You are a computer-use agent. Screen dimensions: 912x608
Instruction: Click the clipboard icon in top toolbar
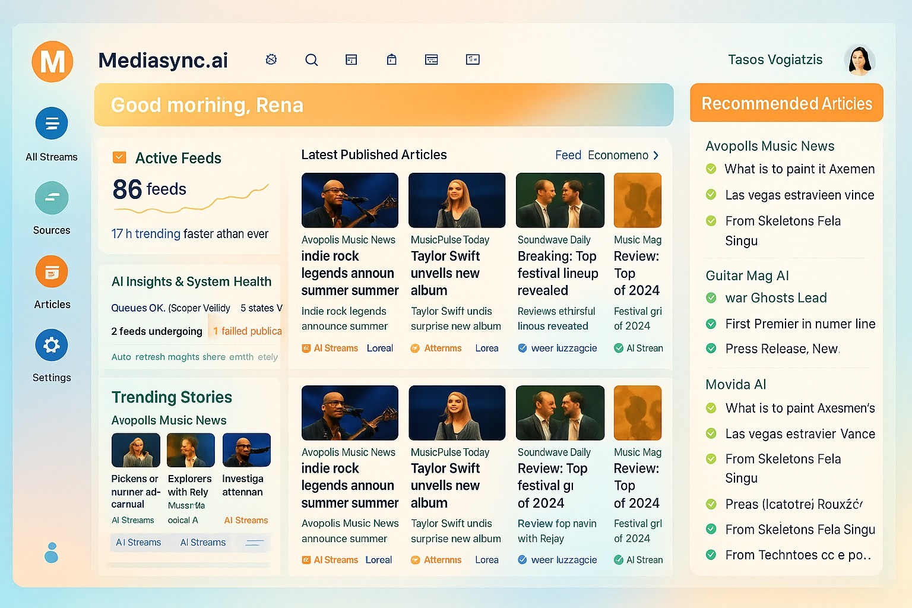tap(391, 60)
